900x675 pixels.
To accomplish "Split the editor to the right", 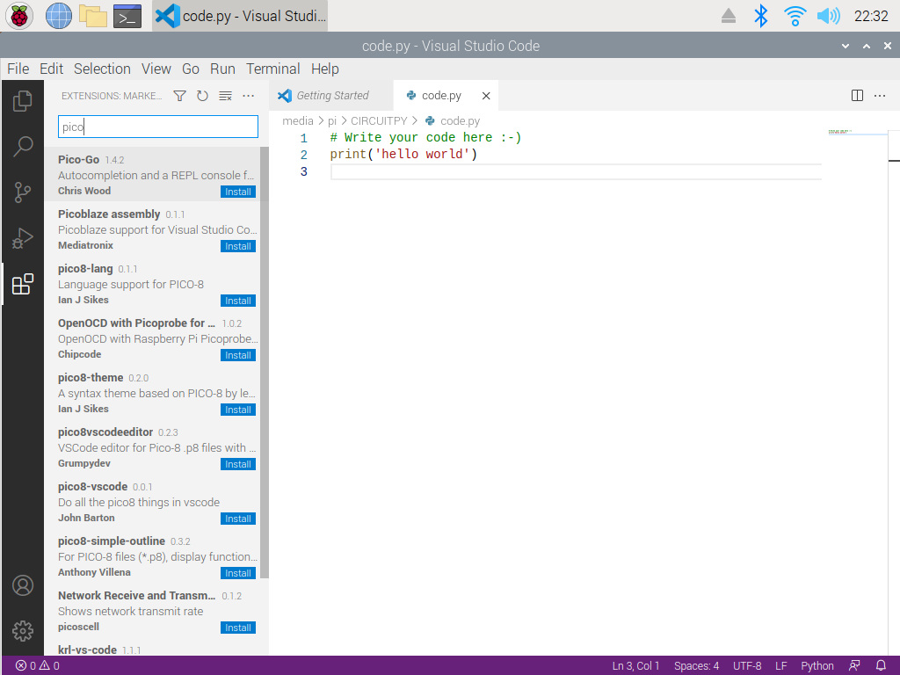I will (857, 96).
